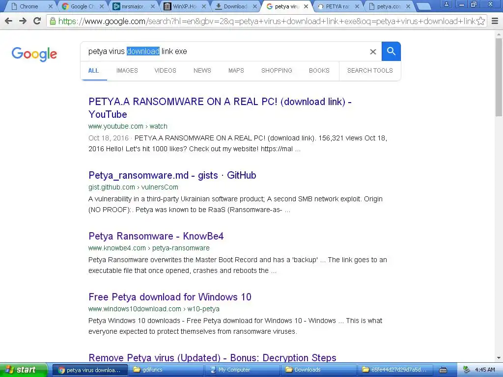Switch to the Downloads taskbar window

[319, 370]
